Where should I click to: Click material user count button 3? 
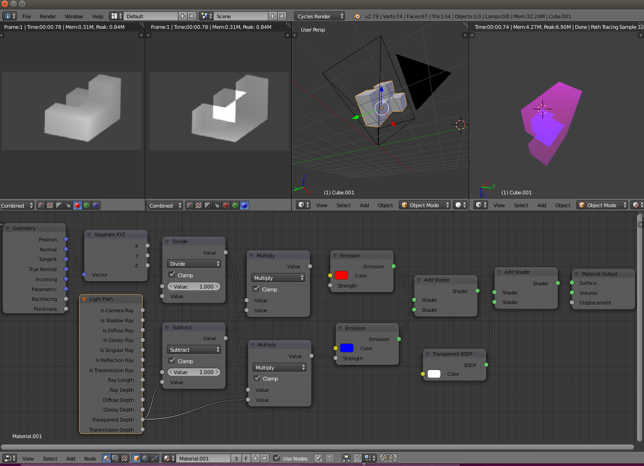tap(236, 458)
